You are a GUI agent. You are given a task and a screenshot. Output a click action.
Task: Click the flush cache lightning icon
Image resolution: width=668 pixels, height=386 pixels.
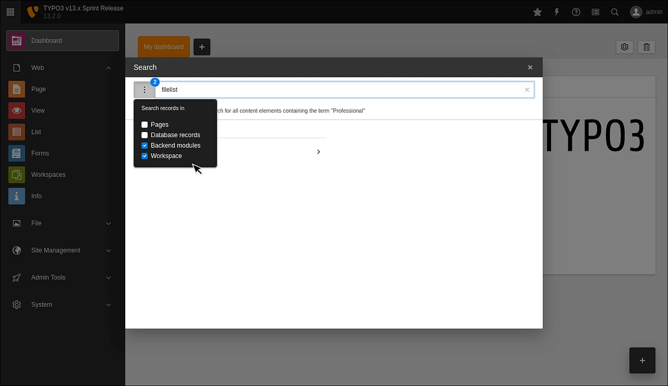[557, 12]
